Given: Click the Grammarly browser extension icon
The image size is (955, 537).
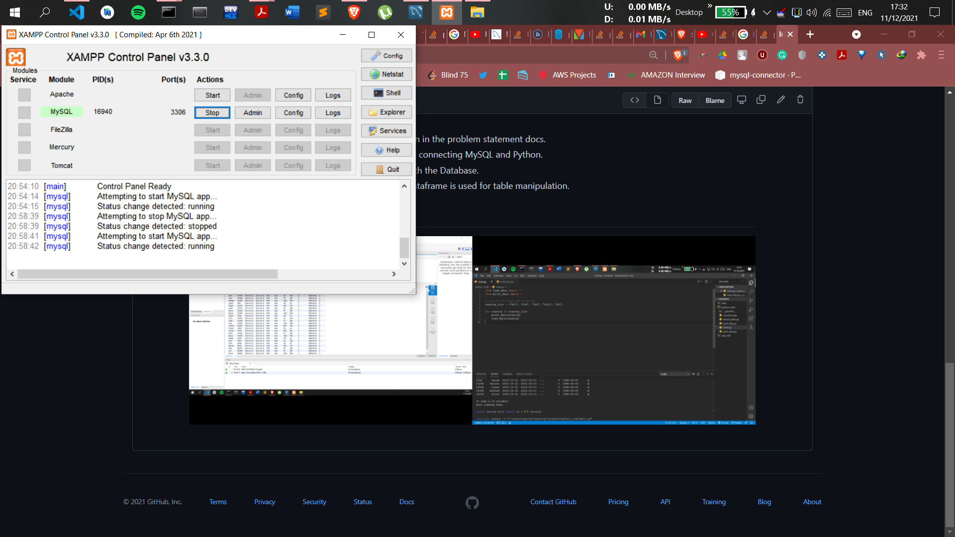Looking at the screenshot, I should point(782,55).
